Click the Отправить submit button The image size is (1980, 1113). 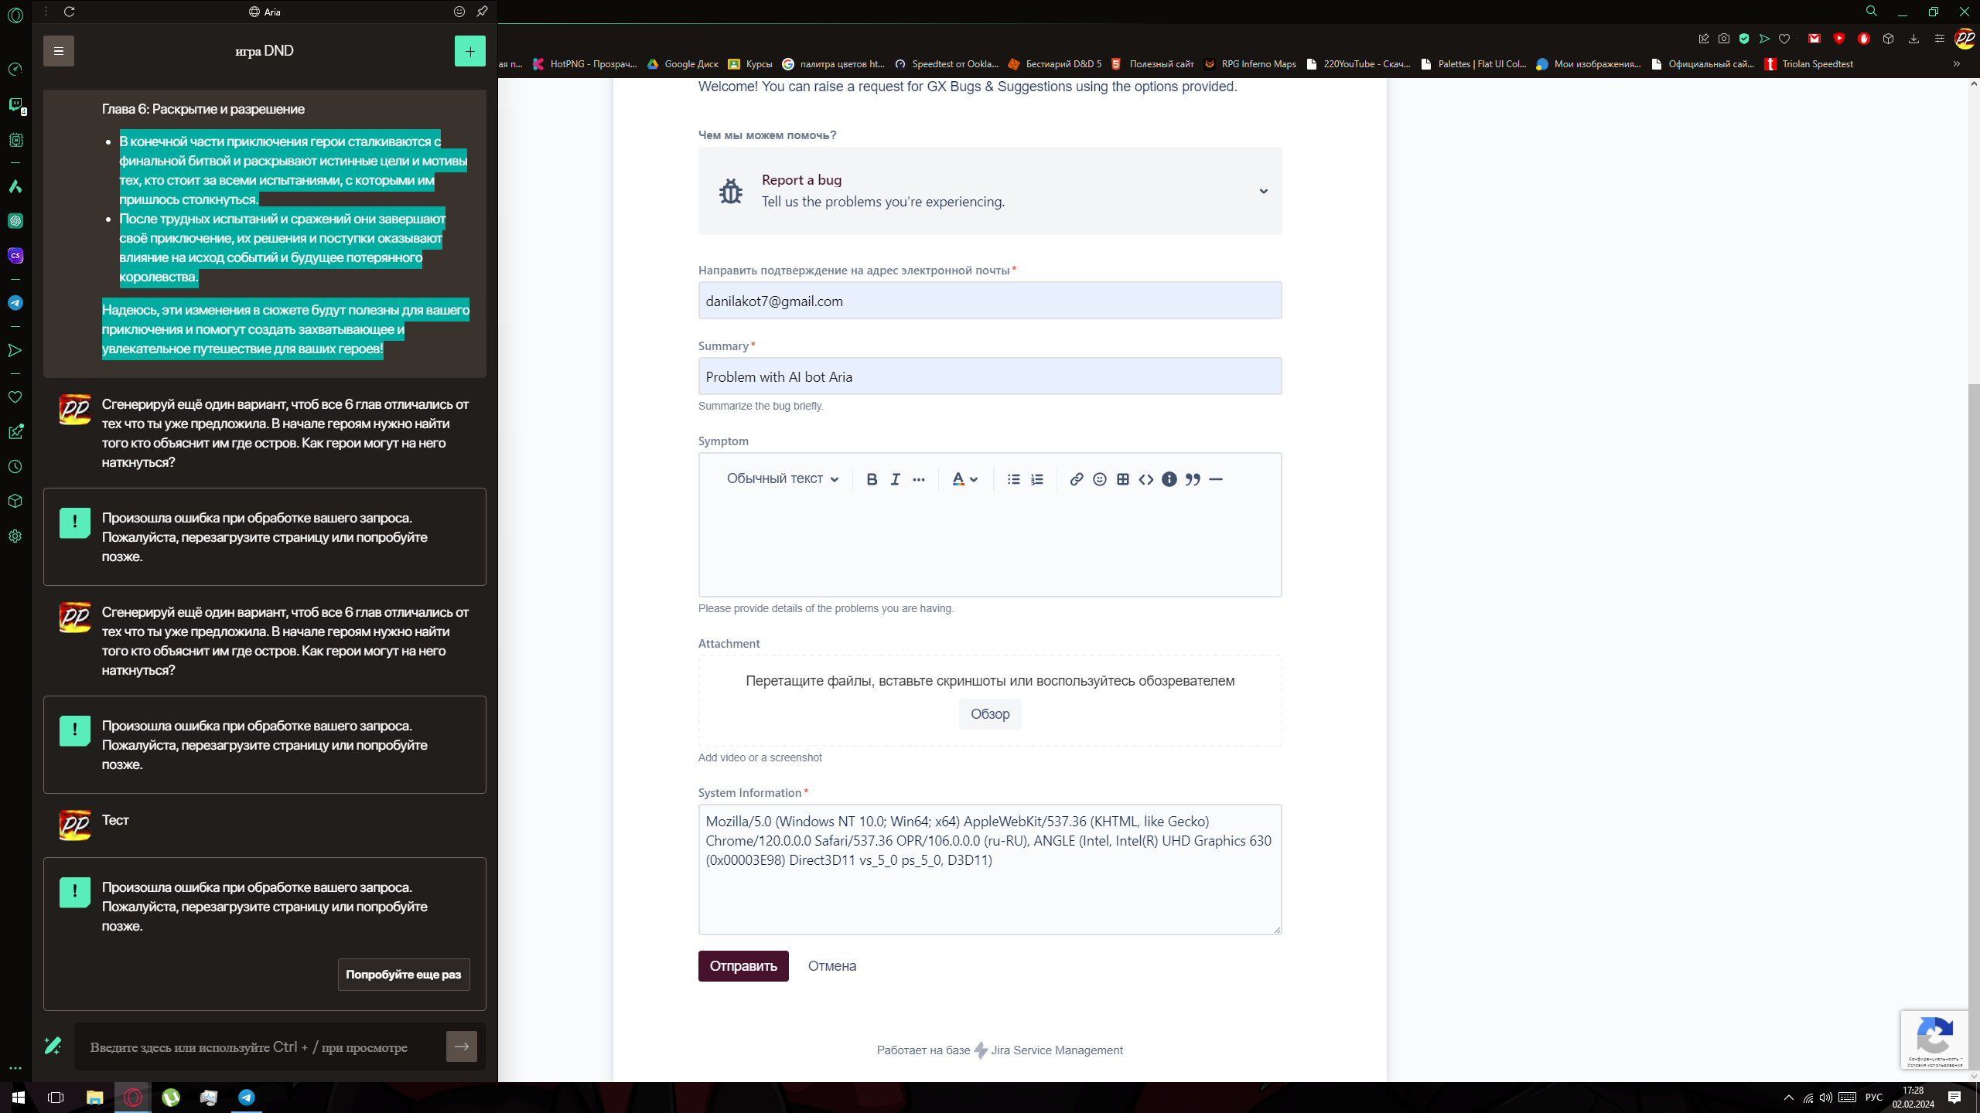pos(744,965)
